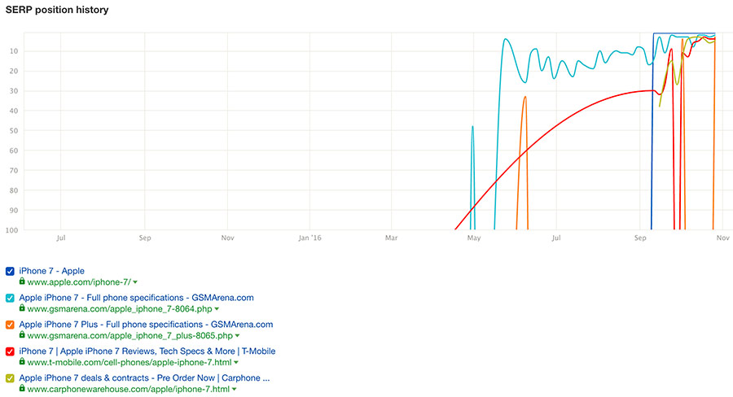The width and height of the screenshot is (733, 397).
Task: Disable the iPhone 7 Plus GSMArena checkbox
Action: coord(10,325)
